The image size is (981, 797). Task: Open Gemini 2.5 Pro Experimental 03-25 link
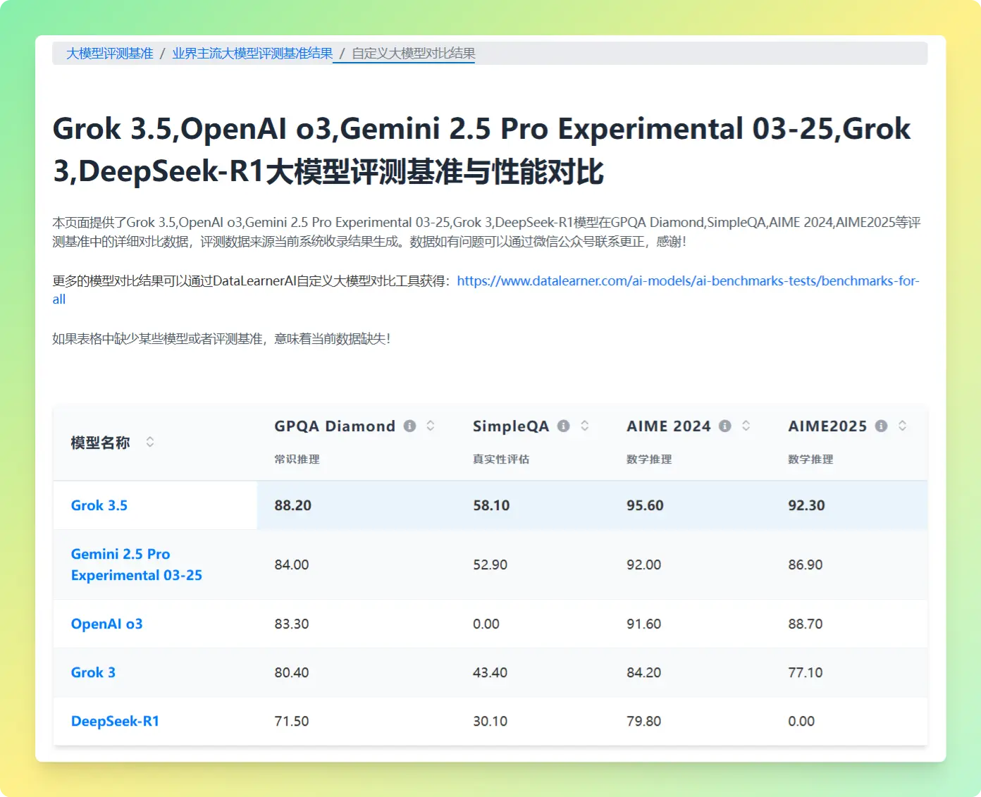[x=137, y=564]
